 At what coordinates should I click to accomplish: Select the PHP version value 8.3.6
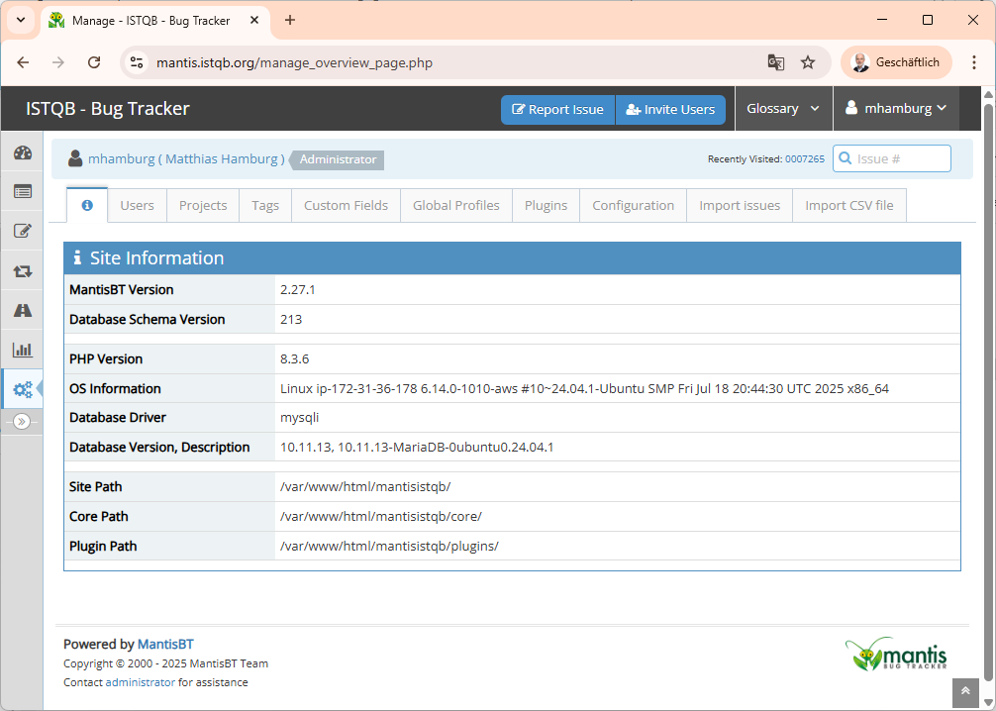(x=295, y=359)
